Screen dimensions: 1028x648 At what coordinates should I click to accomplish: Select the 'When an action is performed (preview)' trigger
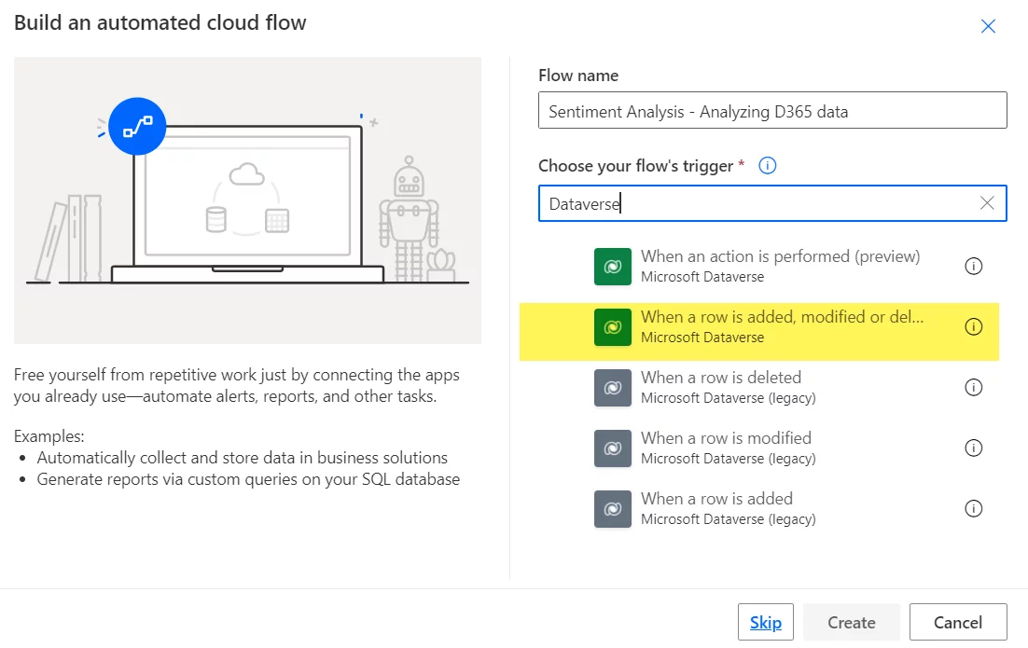pyautogui.click(x=759, y=266)
